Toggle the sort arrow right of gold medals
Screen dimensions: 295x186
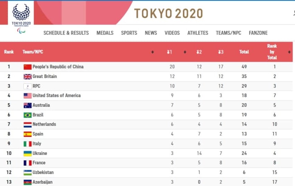pyautogui.click(x=185, y=52)
